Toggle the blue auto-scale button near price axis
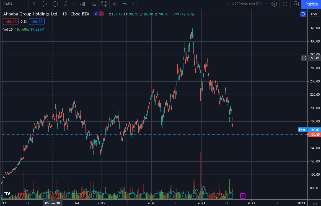This screenshot has width=321, height=206. point(303,14)
